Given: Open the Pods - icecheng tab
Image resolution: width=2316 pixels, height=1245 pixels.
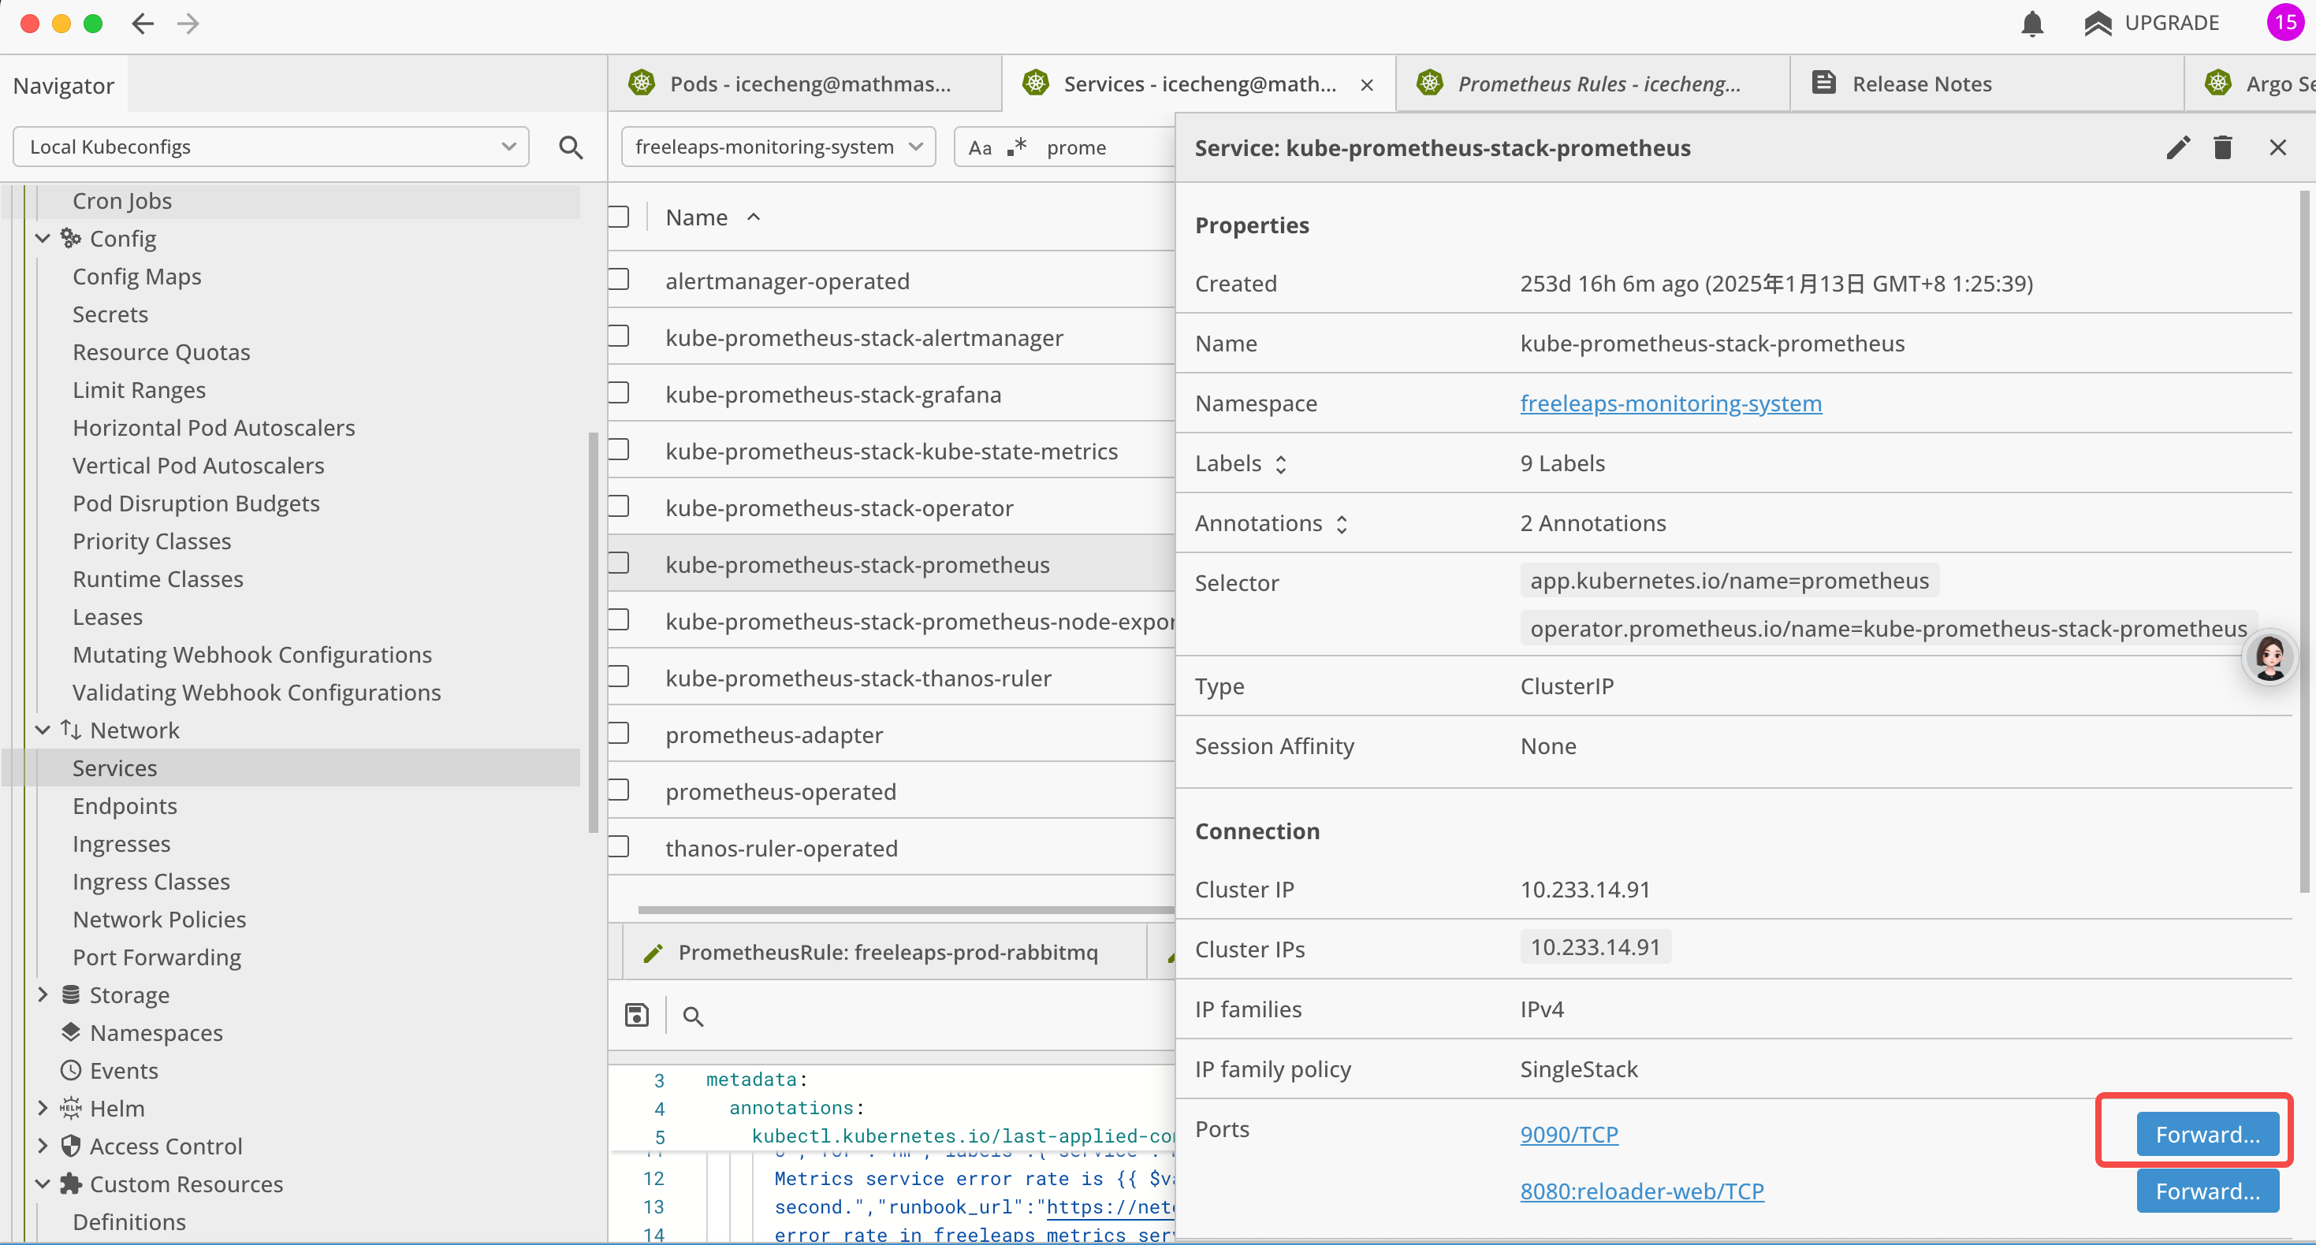Looking at the screenshot, I should (809, 84).
